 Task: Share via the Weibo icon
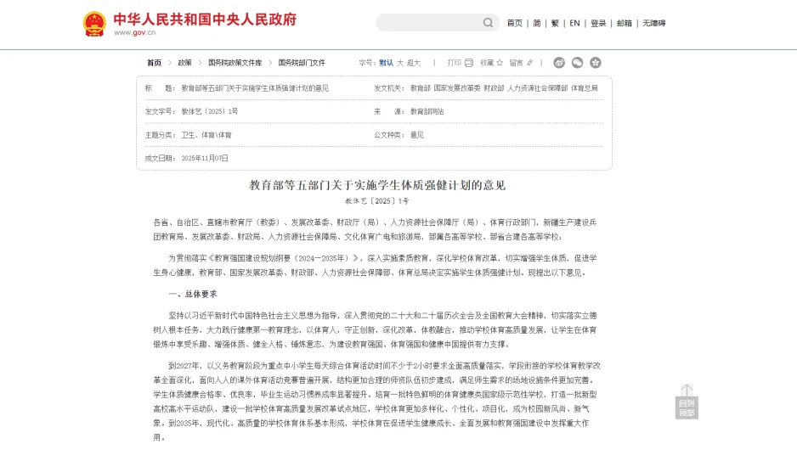coord(559,63)
